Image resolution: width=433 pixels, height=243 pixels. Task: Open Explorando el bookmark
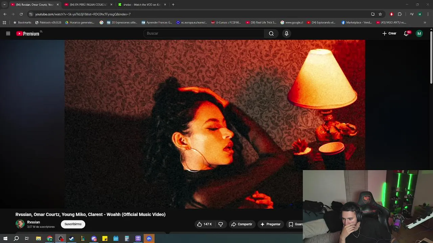pyautogui.click(x=321, y=23)
